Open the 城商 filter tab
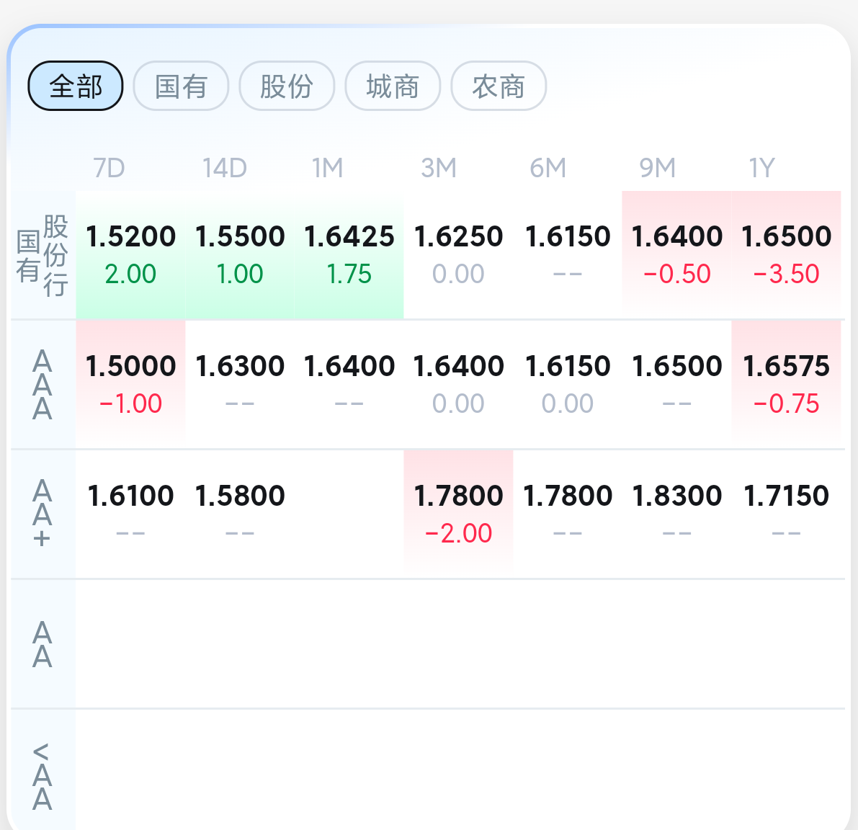858x830 pixels. pos(393,86)
